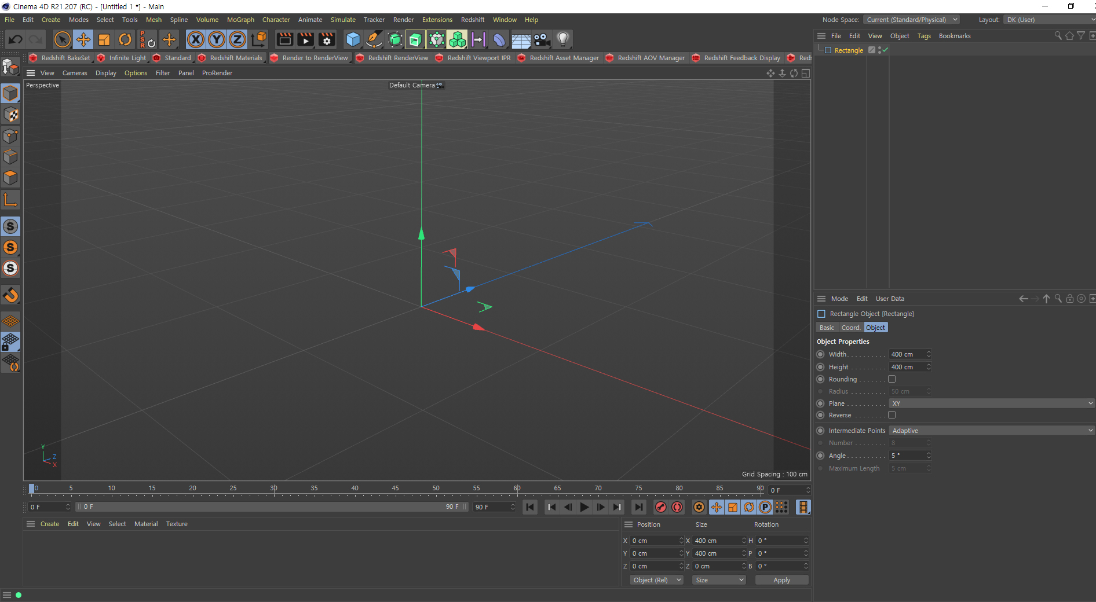Click Height value stepper arrows

[x=929, y=367]
